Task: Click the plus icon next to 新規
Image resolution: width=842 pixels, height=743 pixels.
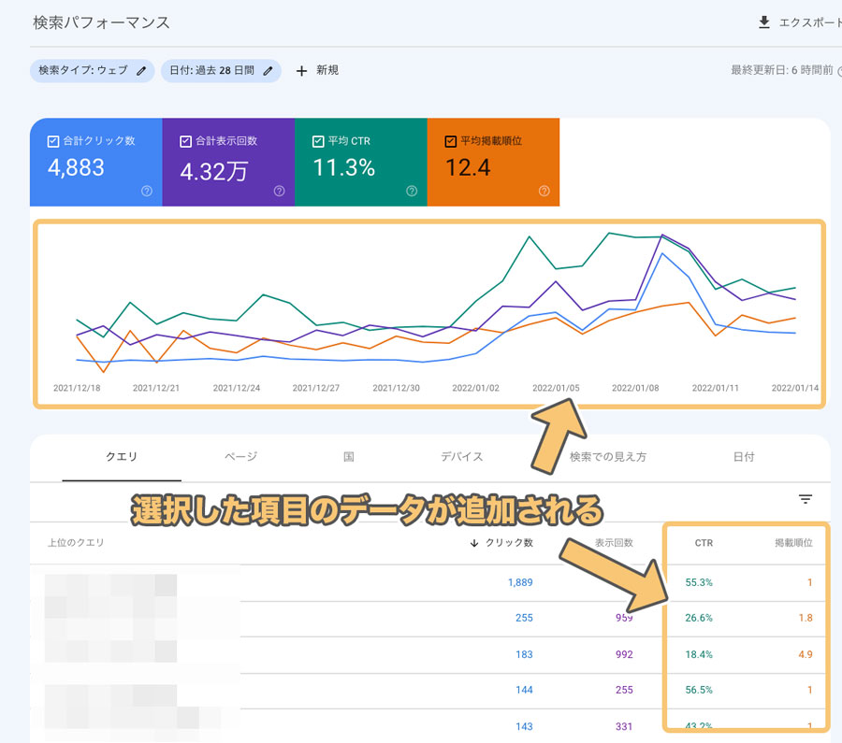Action: (x=302, y=71)
